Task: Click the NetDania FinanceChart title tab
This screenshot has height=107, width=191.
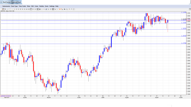Action: (11, 2)
